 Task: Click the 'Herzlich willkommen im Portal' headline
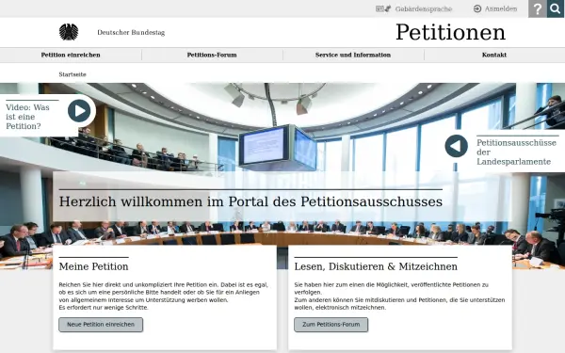(250, 201)
